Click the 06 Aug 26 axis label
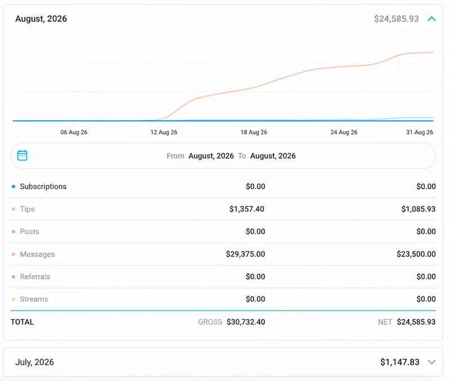Viewport: 450px width, 381px height. tap(74, 132)
